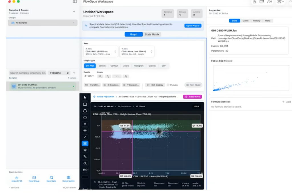Select the magic wand auto-gate tool

(x=85, y=163)
